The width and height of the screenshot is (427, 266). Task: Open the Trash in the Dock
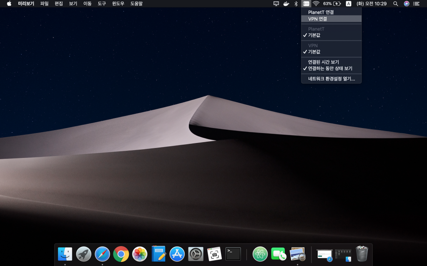coord(362,254)
